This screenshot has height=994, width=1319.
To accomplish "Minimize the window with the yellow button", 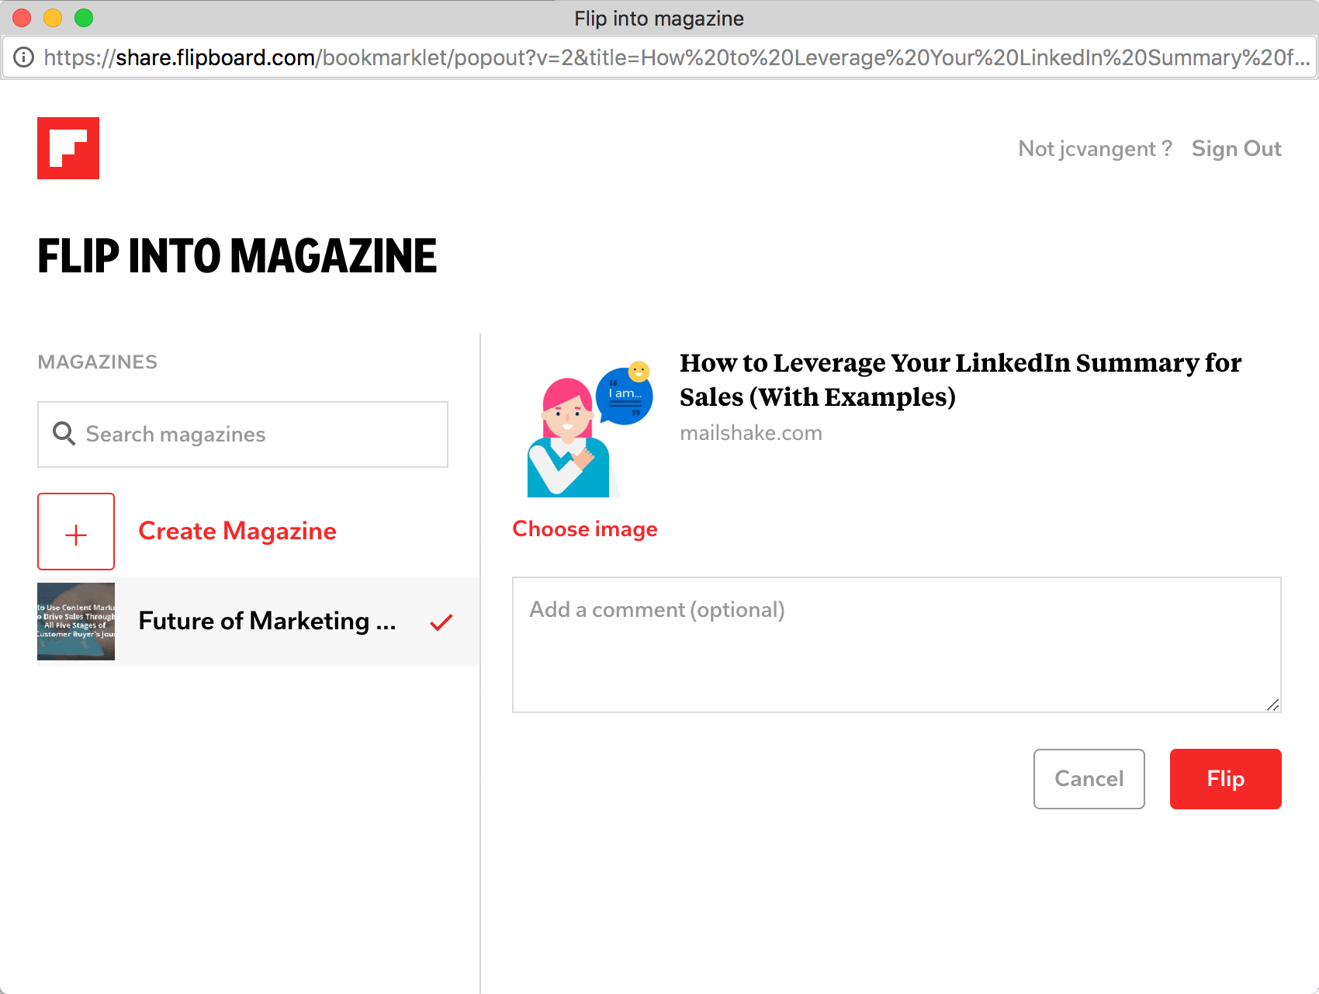I will 53,18.
